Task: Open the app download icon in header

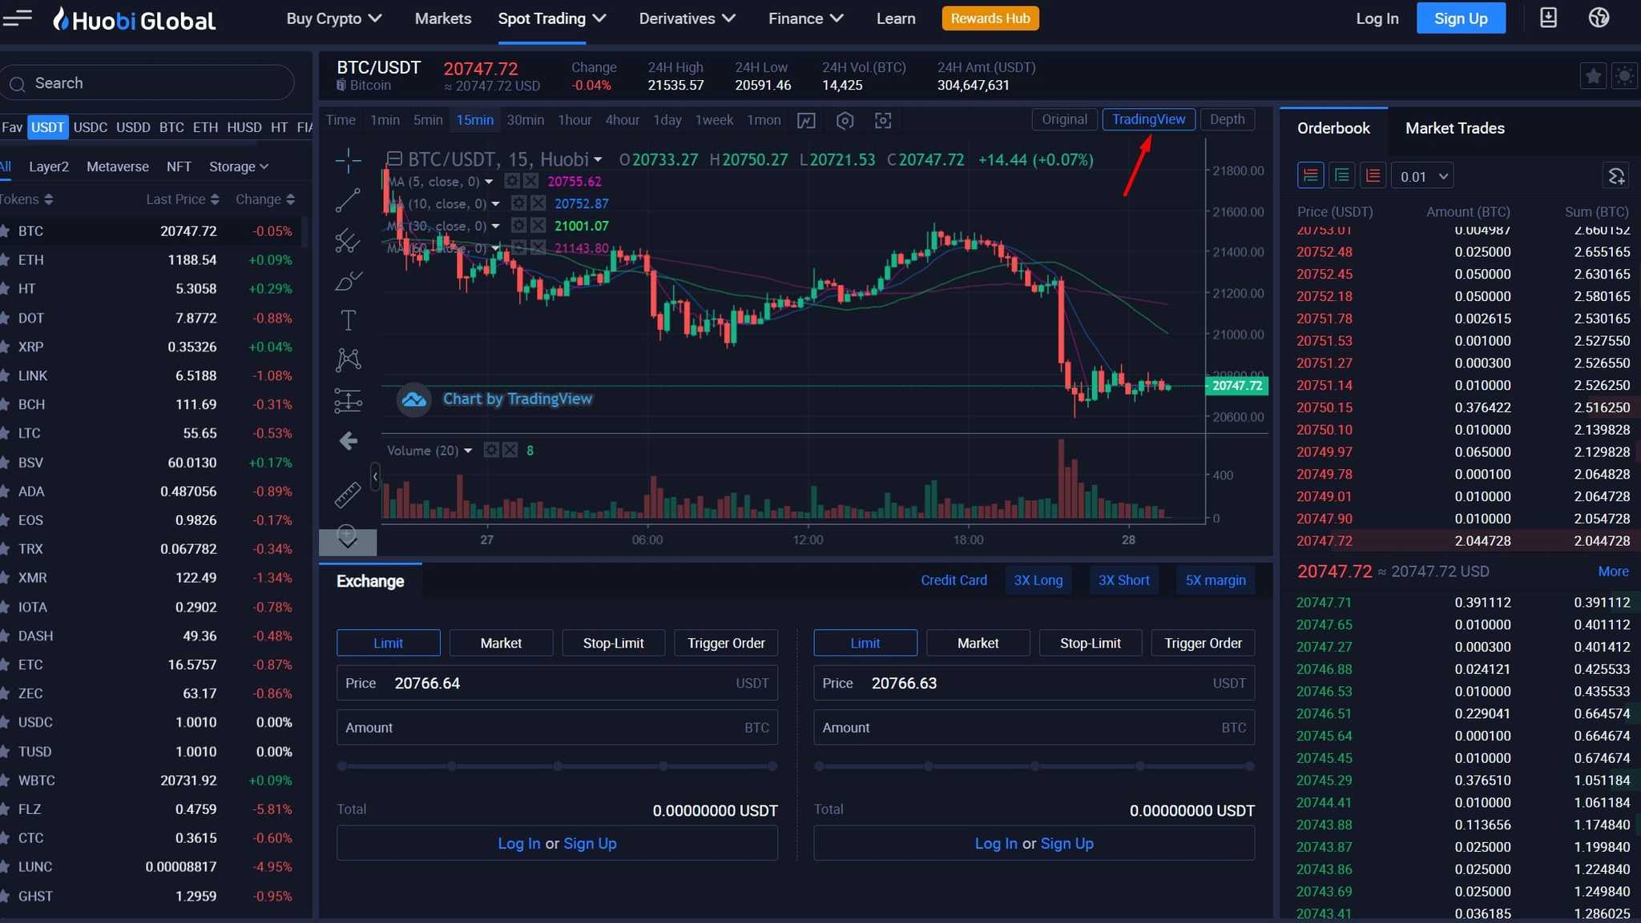Action: point(1548,18)
